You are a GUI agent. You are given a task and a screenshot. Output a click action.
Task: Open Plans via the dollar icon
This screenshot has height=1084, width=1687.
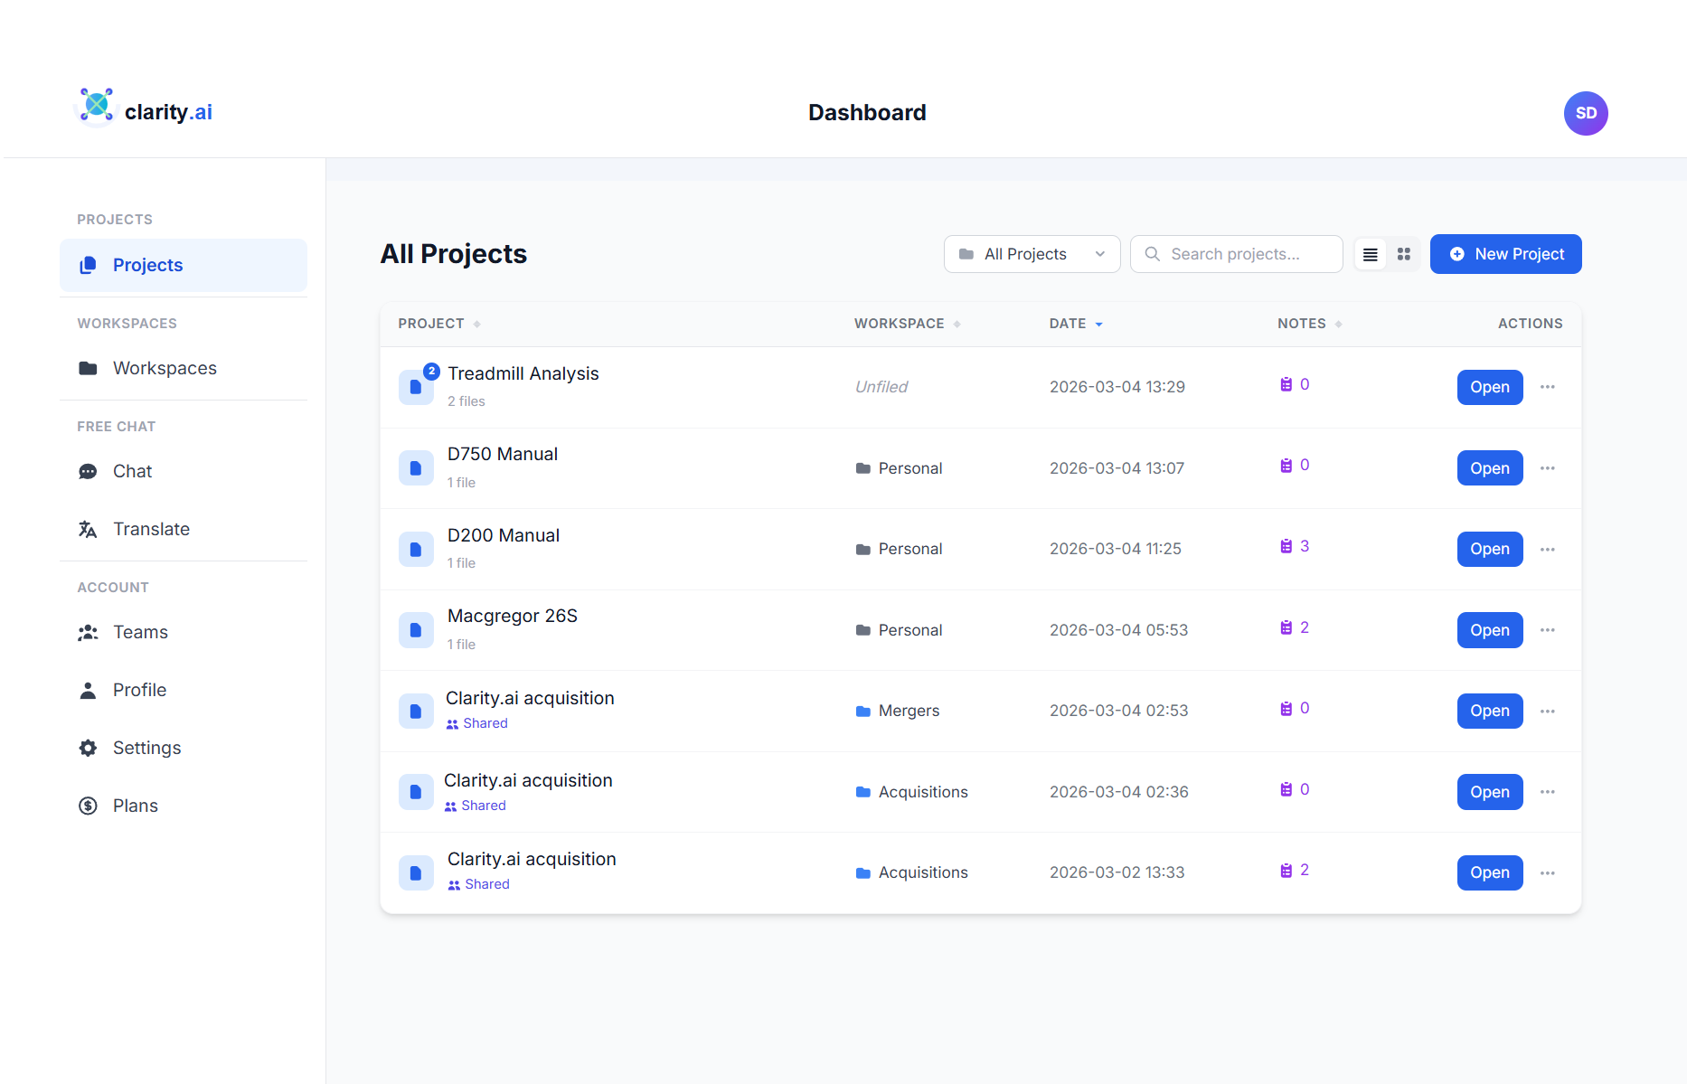[x=88, y=806]
